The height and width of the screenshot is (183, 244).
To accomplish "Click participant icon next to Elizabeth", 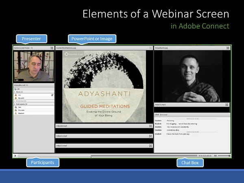I will click(x=16, y=113).
